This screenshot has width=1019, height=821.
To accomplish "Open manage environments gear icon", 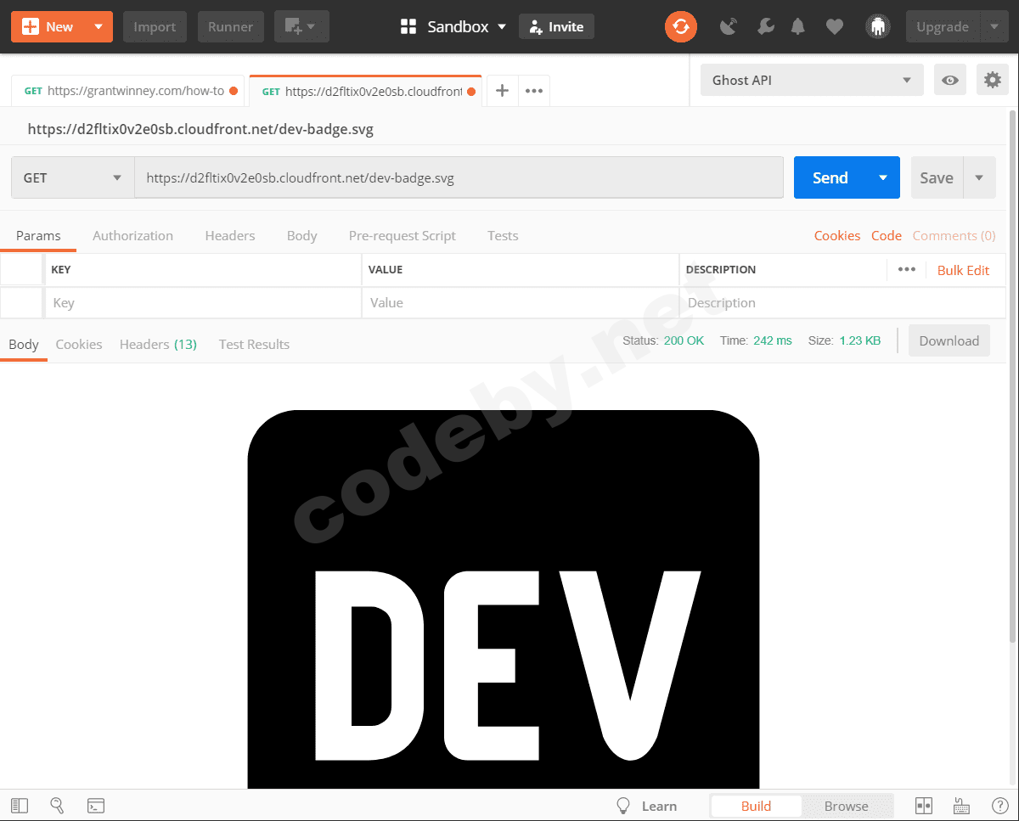I will click(x=992, y=81).
